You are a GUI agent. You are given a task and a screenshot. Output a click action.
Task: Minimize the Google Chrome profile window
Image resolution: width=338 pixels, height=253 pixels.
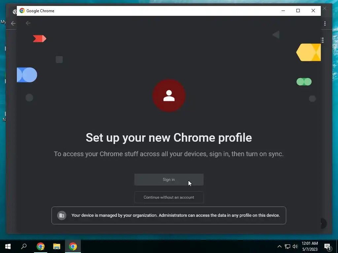283,11
